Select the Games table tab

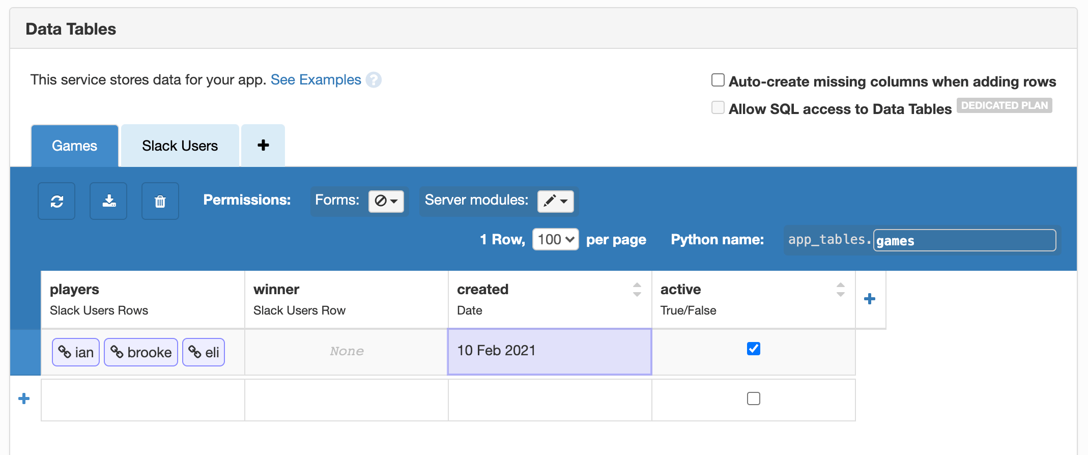click(74, 146)
